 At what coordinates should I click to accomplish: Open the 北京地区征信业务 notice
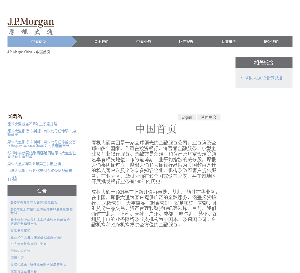pos(23,271)
